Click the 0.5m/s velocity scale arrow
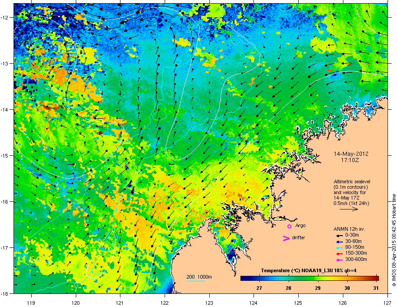Image resolution: width=397 pixels, height=307 pixels. click(349, 209)
